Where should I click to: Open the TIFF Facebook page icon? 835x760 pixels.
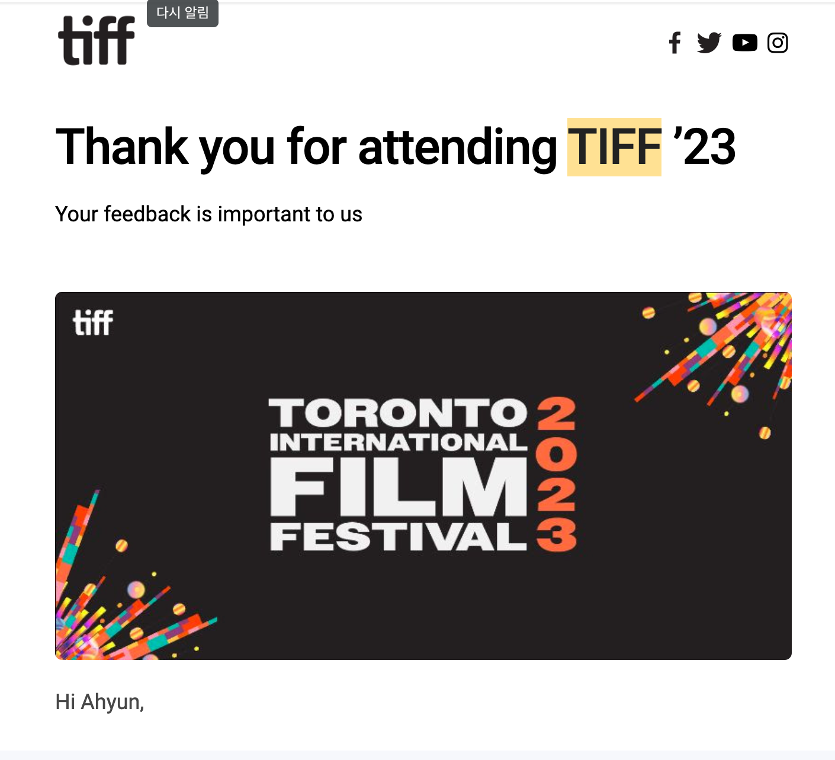click(675, 43)
